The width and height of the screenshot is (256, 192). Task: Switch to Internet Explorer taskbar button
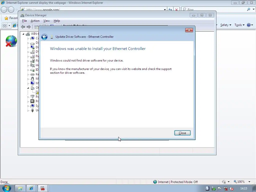[31, 188]
